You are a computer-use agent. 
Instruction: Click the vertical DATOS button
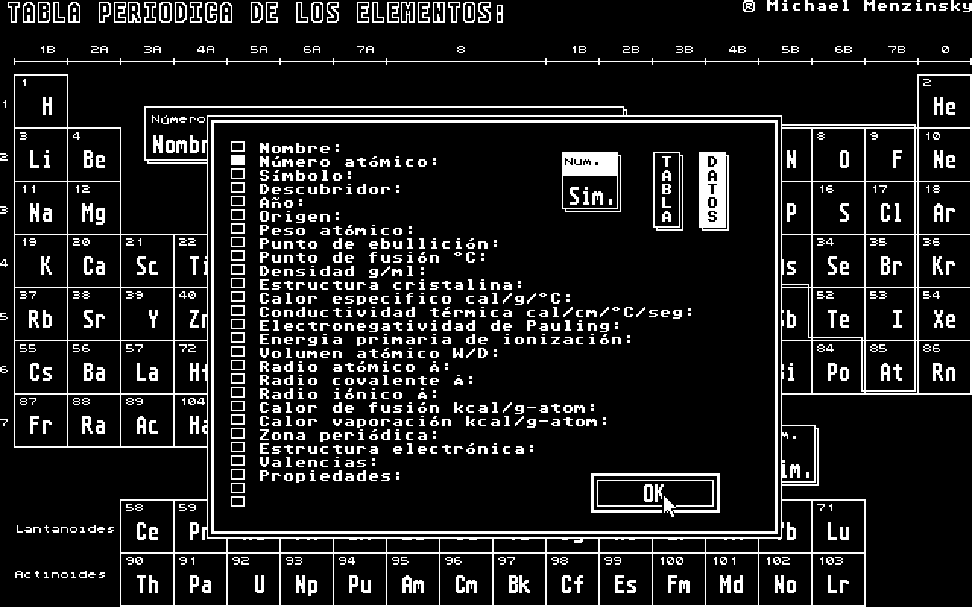[x=712, y=190]
